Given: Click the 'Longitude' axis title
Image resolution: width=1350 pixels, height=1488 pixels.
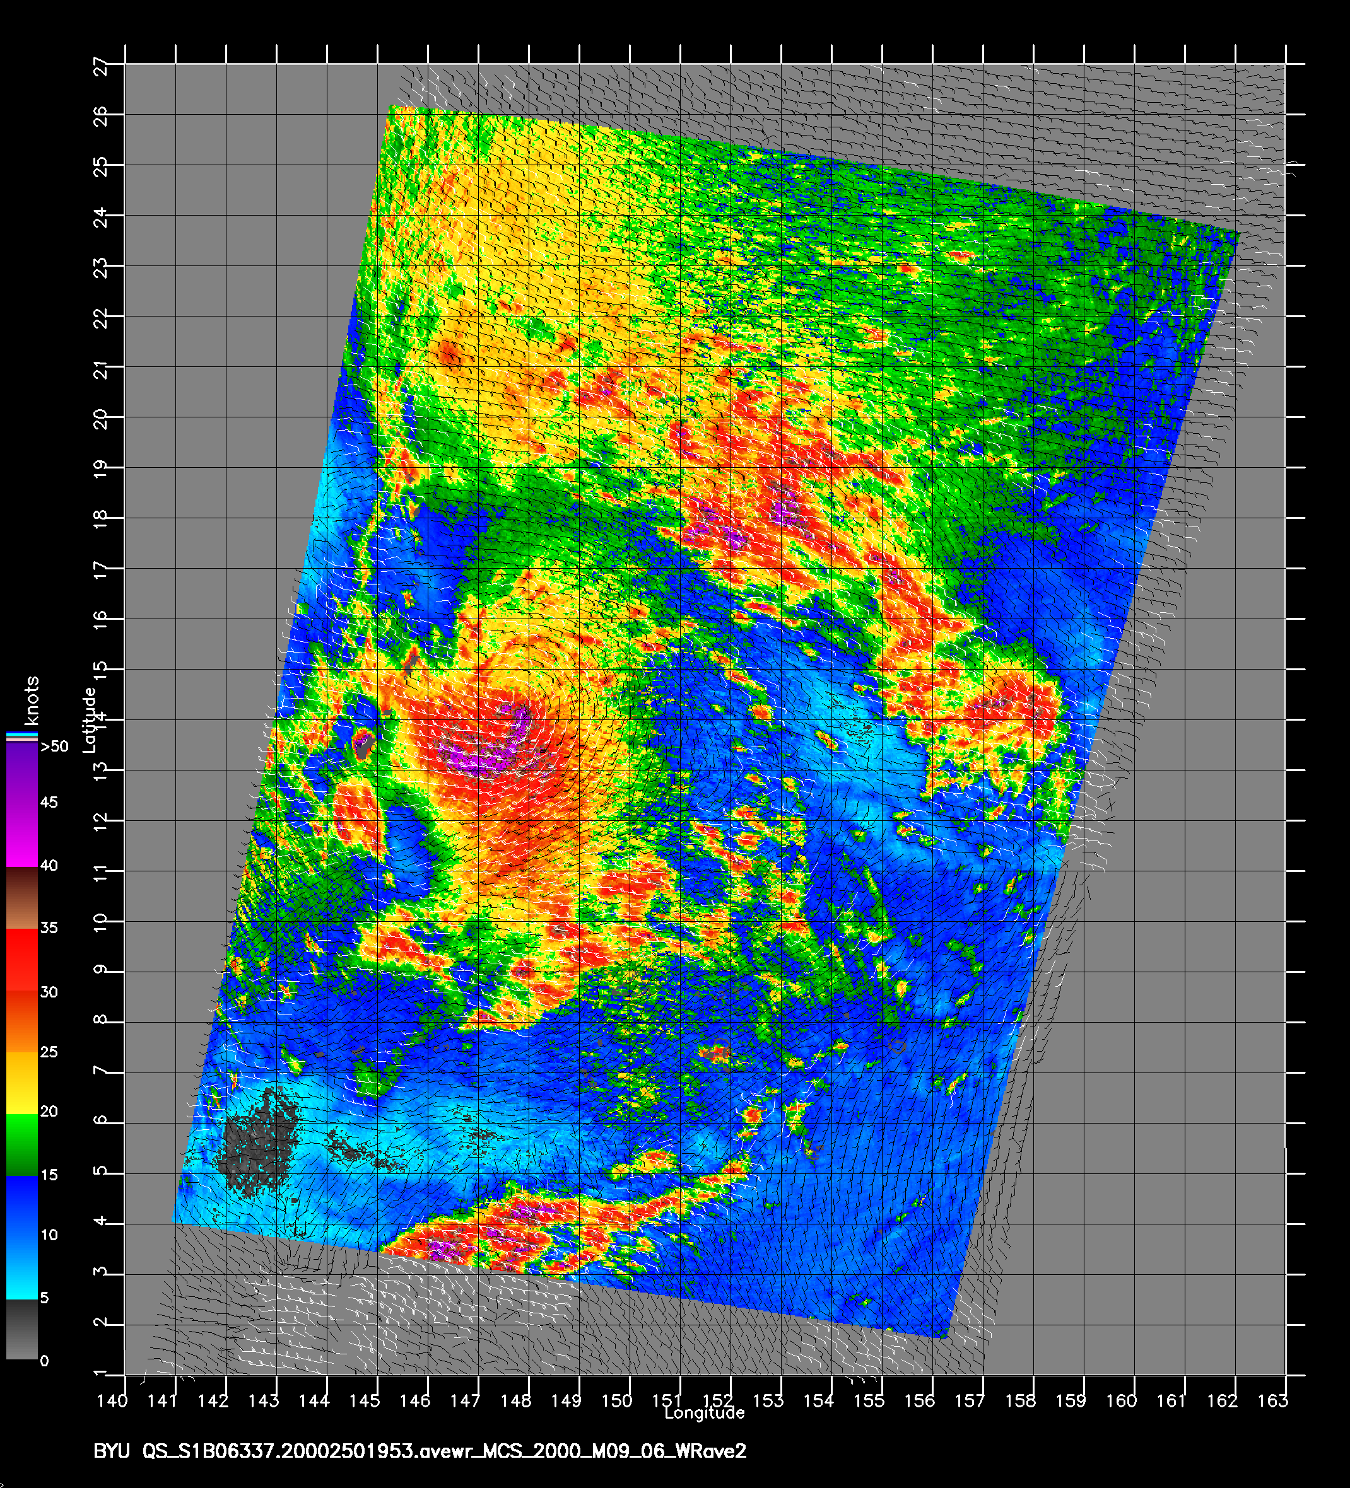Looking at the screenshot, I should [x=704, y=1414].
